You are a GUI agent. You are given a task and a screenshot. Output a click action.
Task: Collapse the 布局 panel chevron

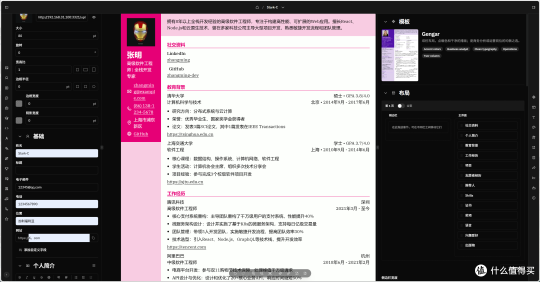pyautogui.click(x=385, y=93)
